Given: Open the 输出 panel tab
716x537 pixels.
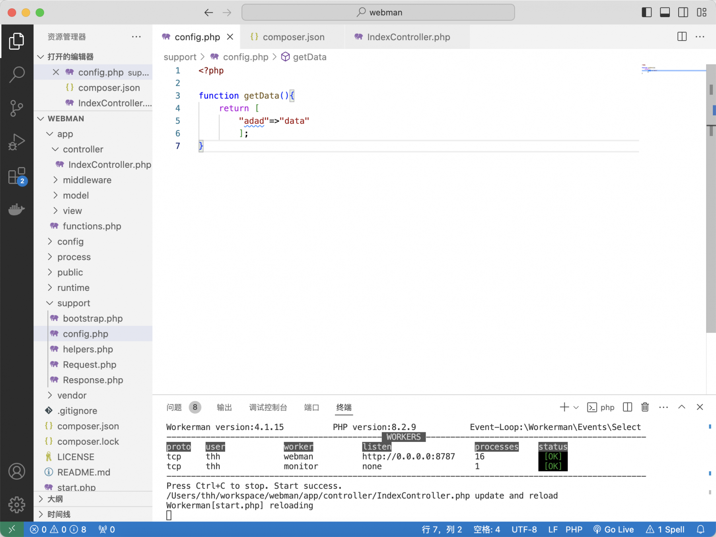Looking at the screenshot, I should [224, 407].
